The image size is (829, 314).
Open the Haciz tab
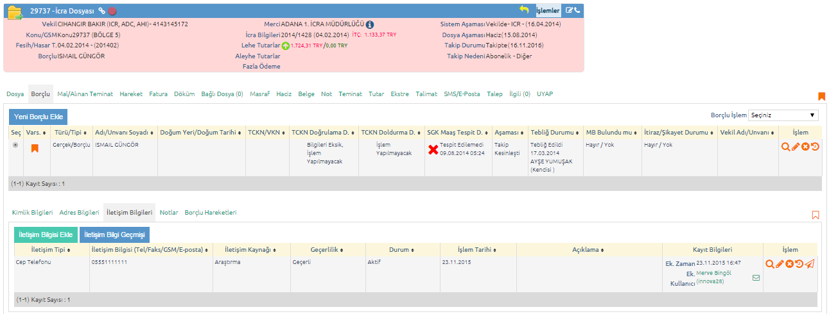coord(284,94)
